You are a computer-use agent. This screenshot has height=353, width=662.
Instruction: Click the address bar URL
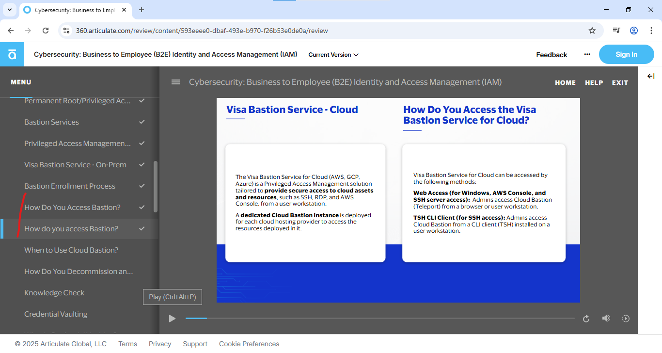pyautogui.click(x=202, y=31)
